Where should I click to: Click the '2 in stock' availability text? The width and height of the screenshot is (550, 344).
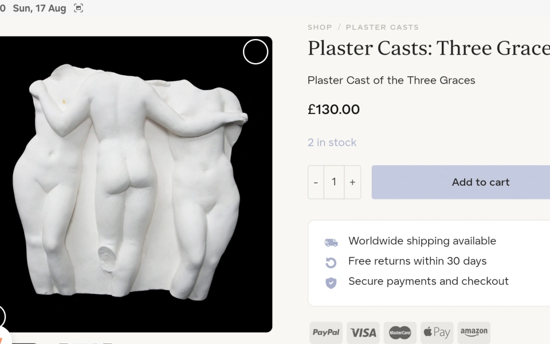(332, 142)
